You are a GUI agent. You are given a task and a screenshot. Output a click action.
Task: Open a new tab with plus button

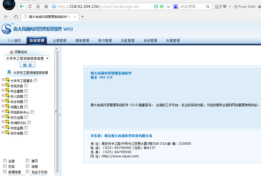point(83,17)
